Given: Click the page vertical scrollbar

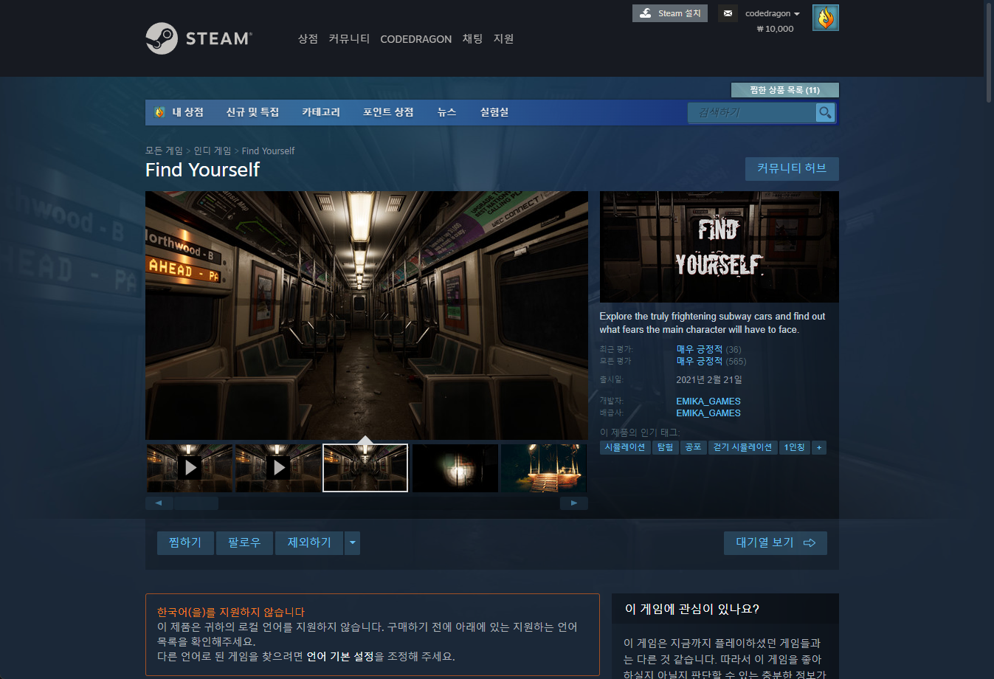Looking at the screenshot, I should pyautogui.click(x=989, y=52).
